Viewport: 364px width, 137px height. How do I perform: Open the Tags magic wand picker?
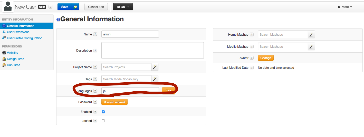[155, 79]
